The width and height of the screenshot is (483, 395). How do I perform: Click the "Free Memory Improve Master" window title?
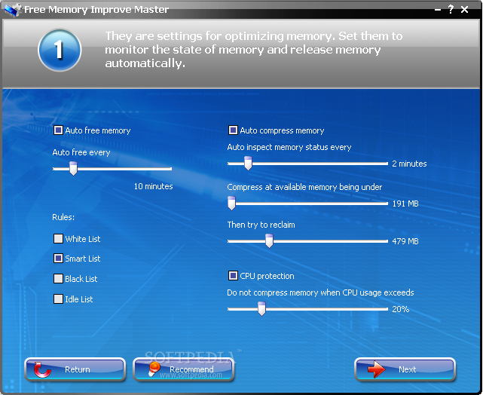coord(96,10)
